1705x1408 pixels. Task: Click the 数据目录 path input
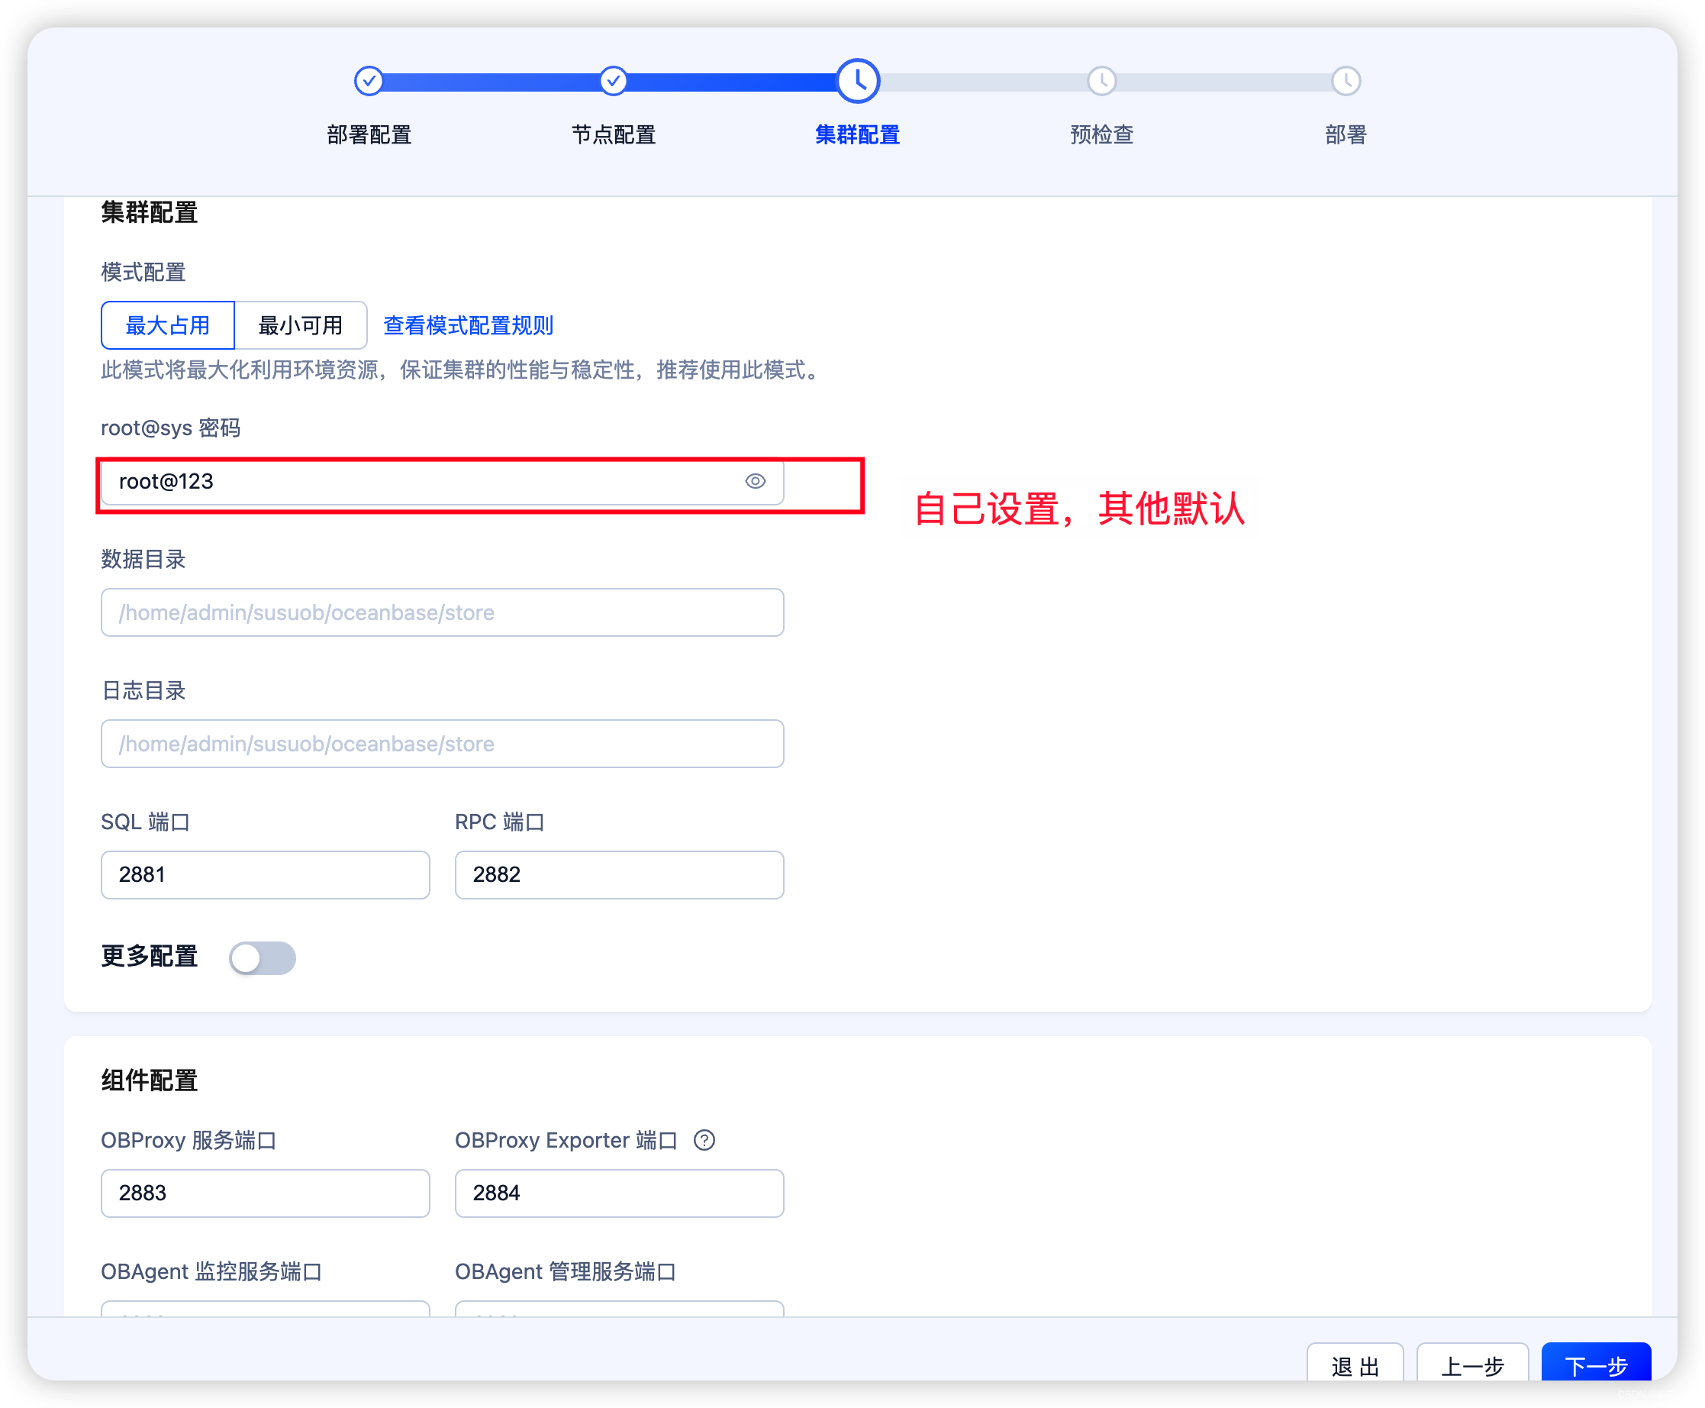click(442, 612)
